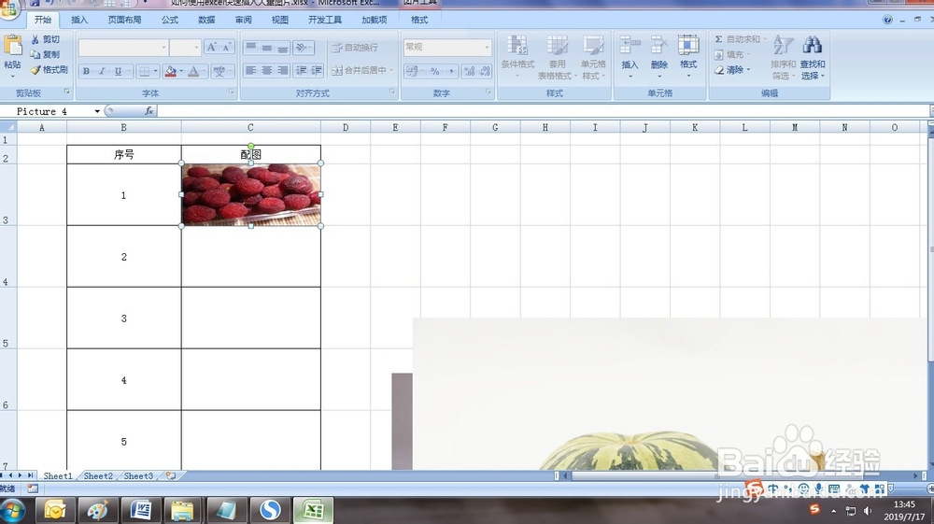Click the Increase Decimal icon
This screenshot has height=524, width=934.
(470, 71)
